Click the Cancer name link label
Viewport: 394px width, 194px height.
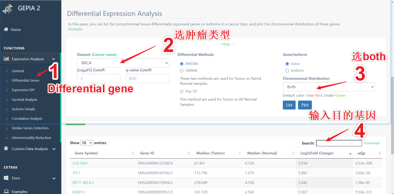(104, 54)
